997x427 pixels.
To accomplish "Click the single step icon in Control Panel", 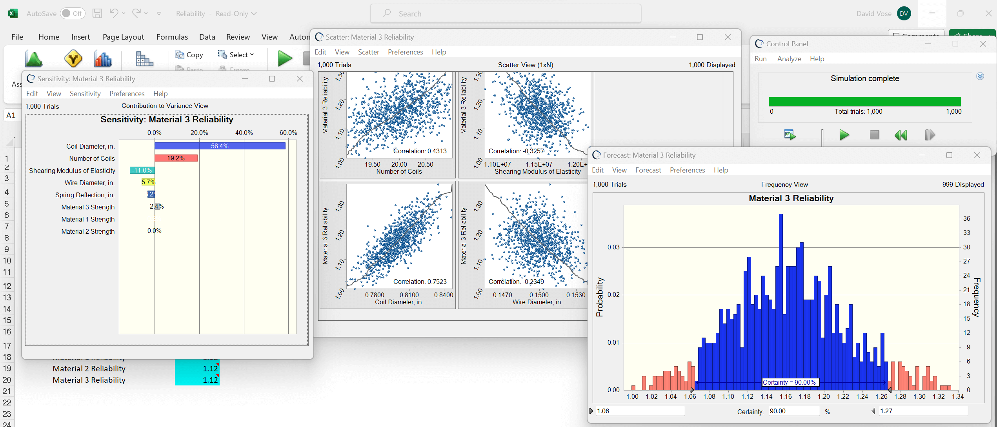I will tap(930, 135).
